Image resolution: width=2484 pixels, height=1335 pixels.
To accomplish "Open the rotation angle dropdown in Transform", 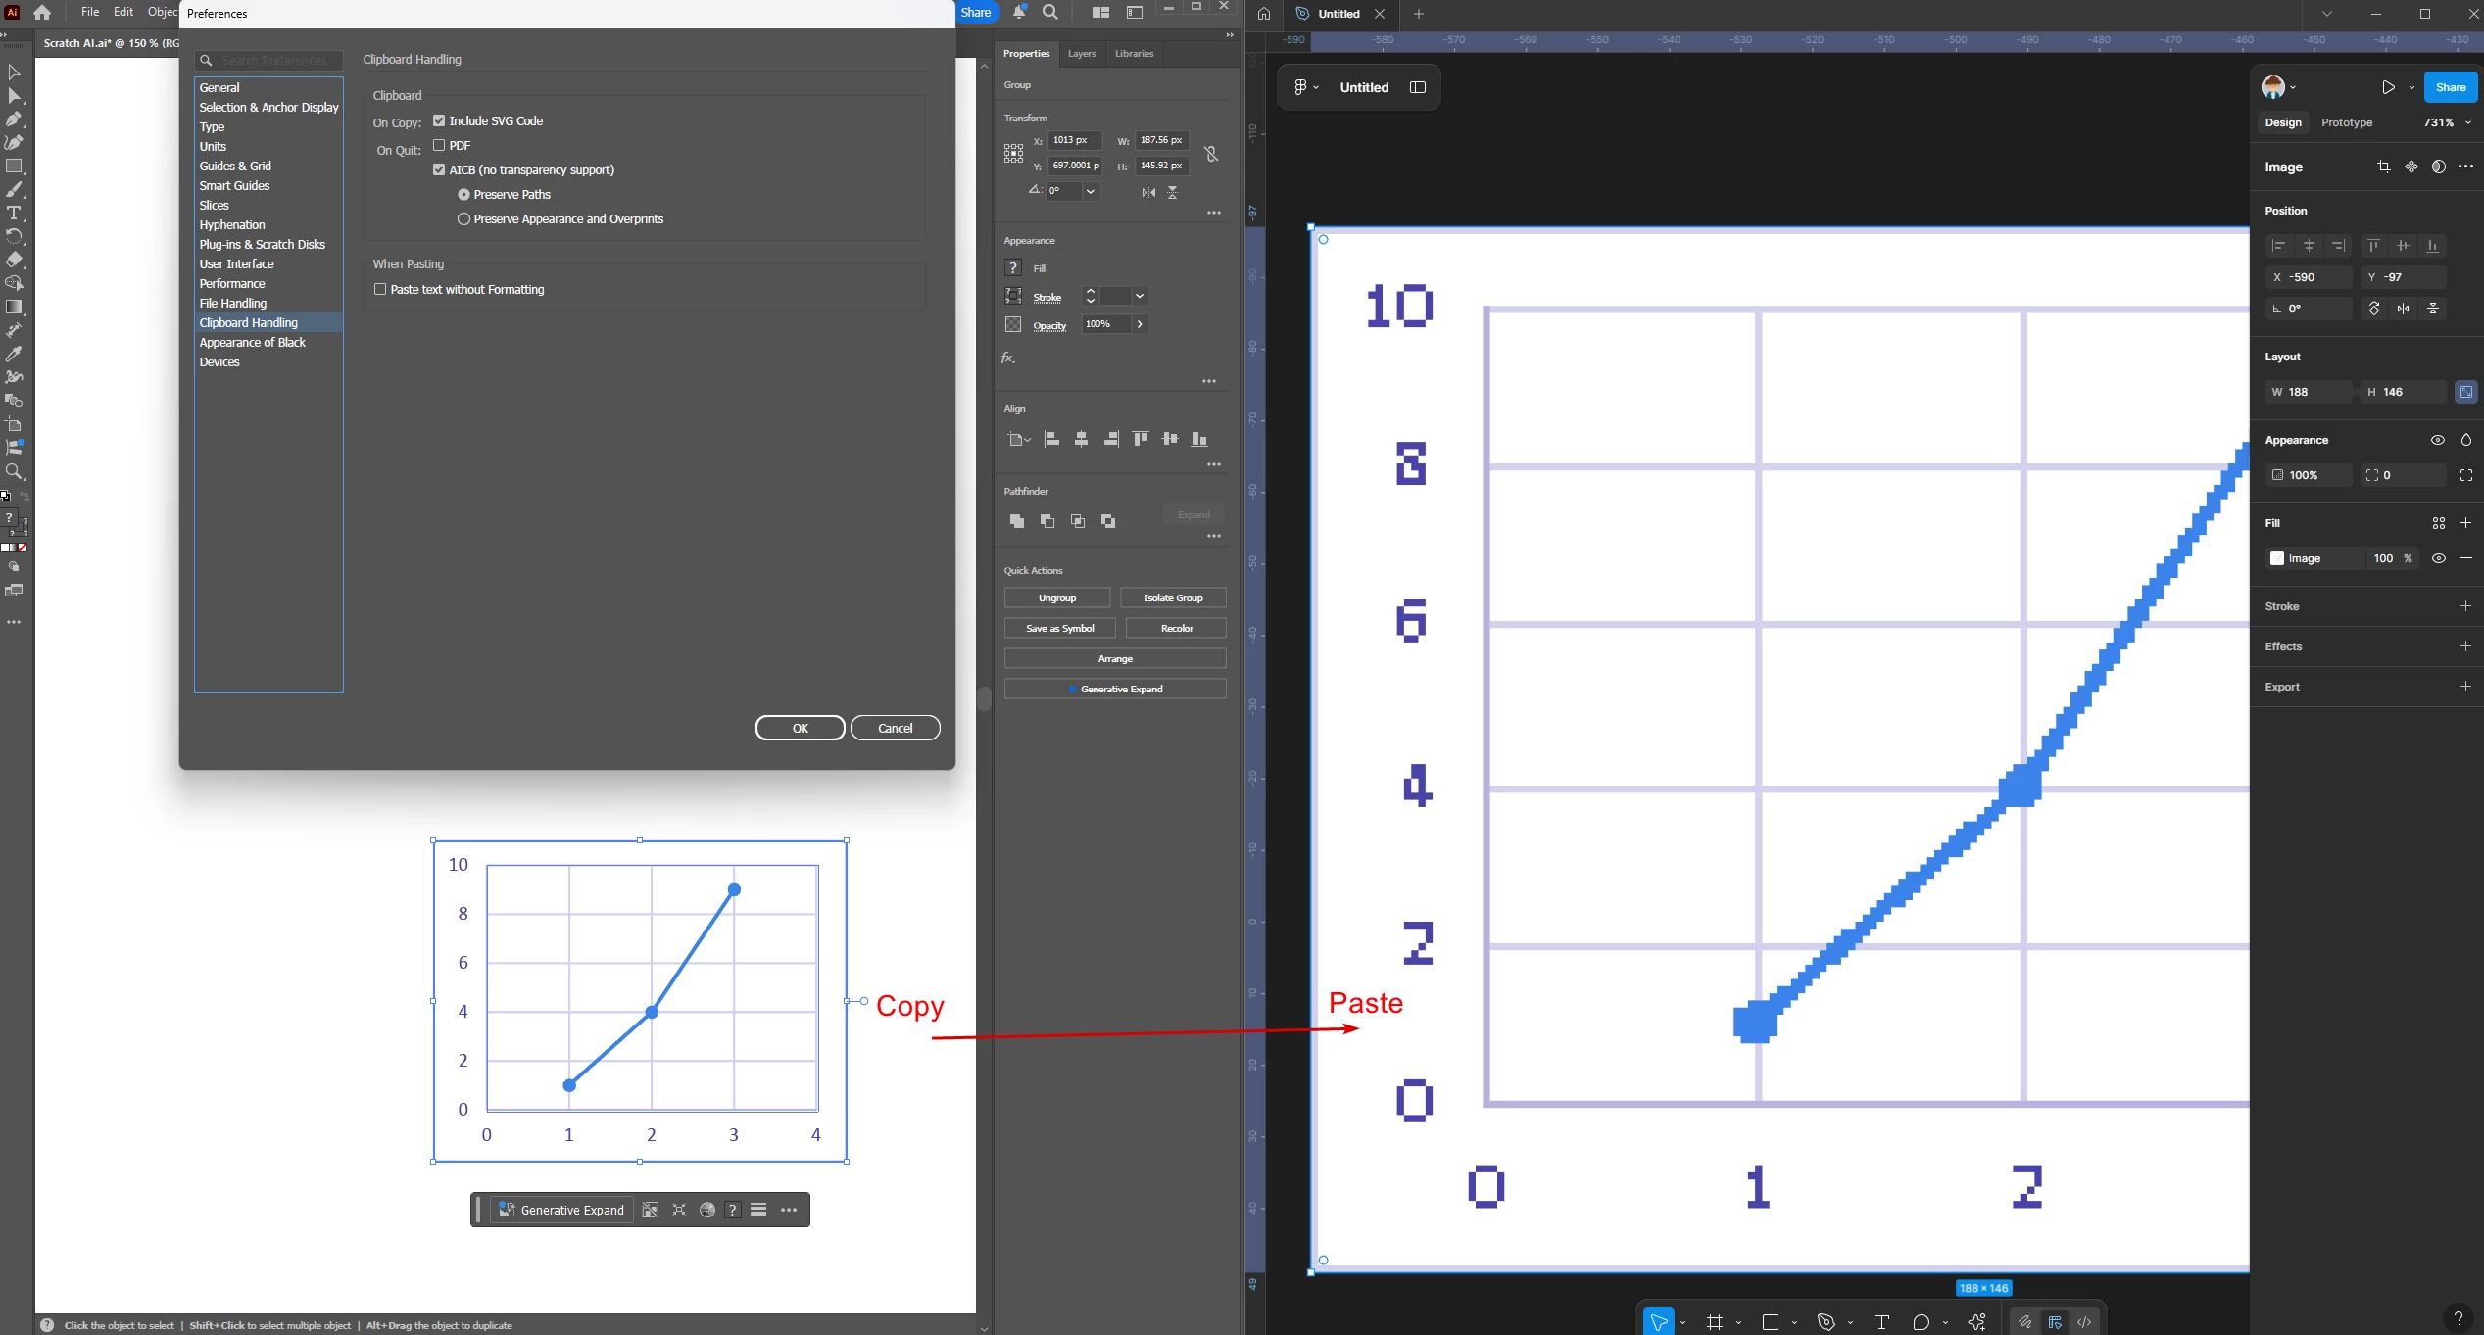I will pyautogui.click(x=1090, y=191).
